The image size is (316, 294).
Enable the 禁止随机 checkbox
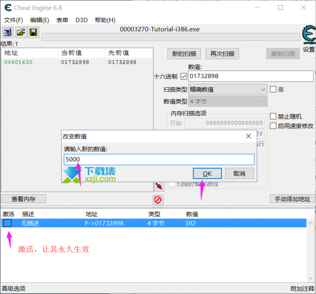[x=273, y=116]
